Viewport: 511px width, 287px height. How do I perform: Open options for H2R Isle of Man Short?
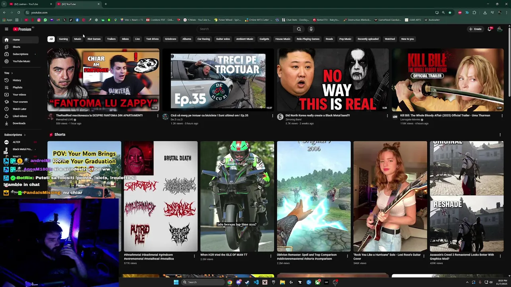tap(271, 256)
